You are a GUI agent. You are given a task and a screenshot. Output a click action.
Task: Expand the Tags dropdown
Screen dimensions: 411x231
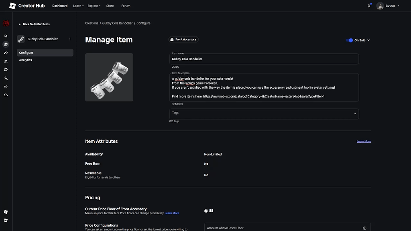pyautogui.click(x=355, y=113)
